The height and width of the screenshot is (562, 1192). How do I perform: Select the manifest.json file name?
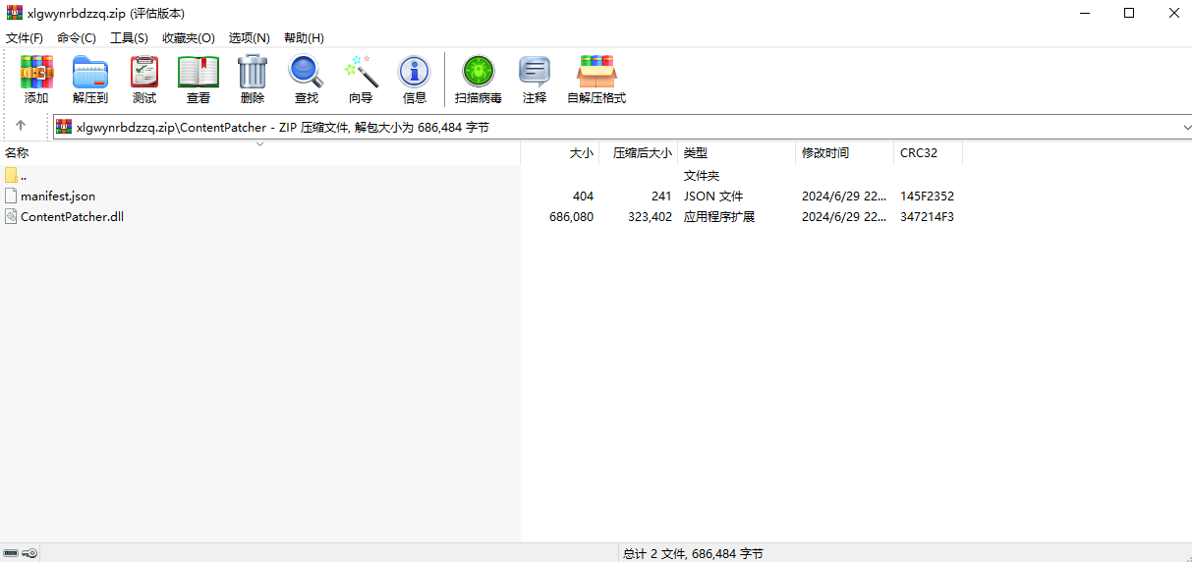(x=58, y=196)
